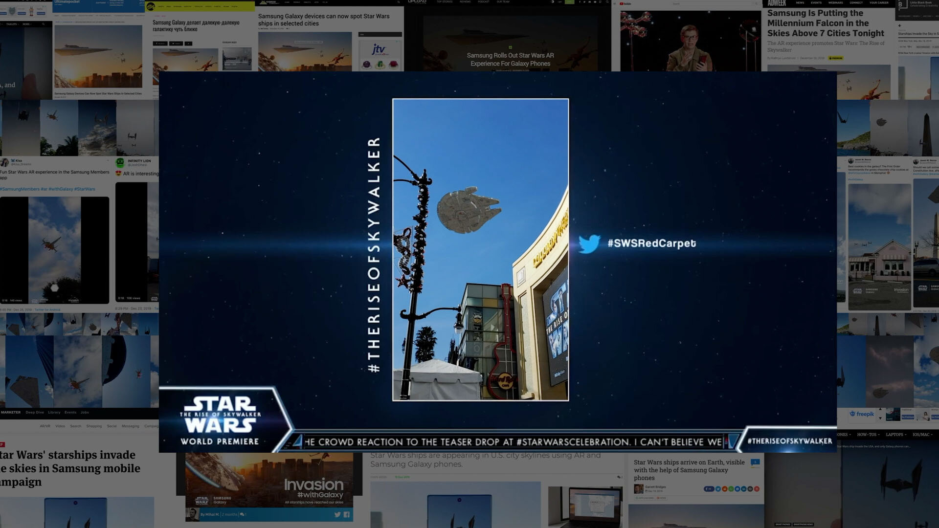Click the horizontal #THERISEOFSKYWALKER hashtag in lower banner
The width and height of the screenshot is (939, 528).
click(x=789, y=441)
